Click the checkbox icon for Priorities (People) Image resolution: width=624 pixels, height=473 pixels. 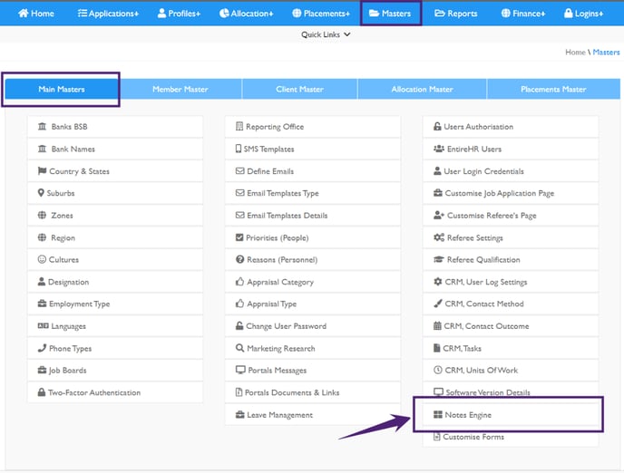(239, 237)
